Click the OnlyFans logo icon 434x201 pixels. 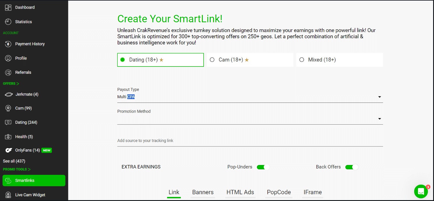9,150
